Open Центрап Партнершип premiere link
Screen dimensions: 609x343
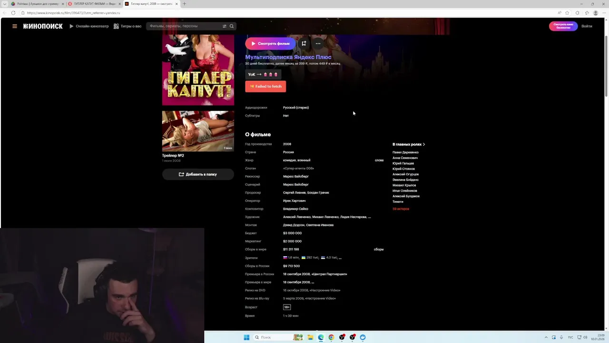(330, 274)
